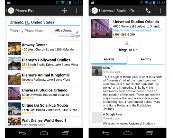Tap the A Google User reviewer name
The image size is (173, 138).
(x=113, y=114)
